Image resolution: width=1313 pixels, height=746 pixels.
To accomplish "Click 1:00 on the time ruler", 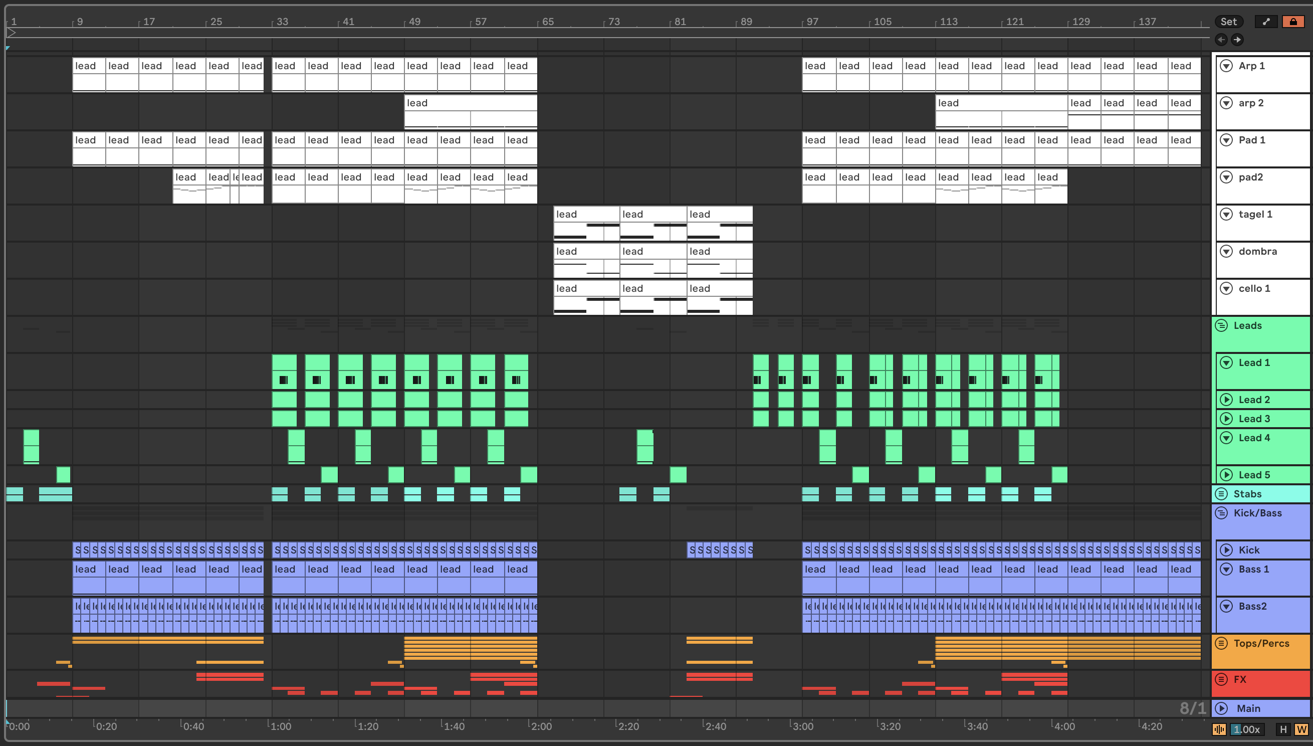I will click(x=281, y=726).
